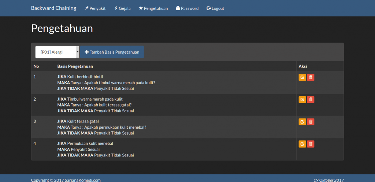This screenshot has width=375, height=182.
Task: Open the Password settings page
Action: [187, 8]
